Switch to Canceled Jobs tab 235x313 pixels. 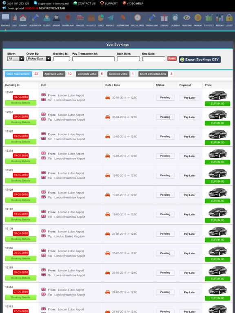(118, 74)
